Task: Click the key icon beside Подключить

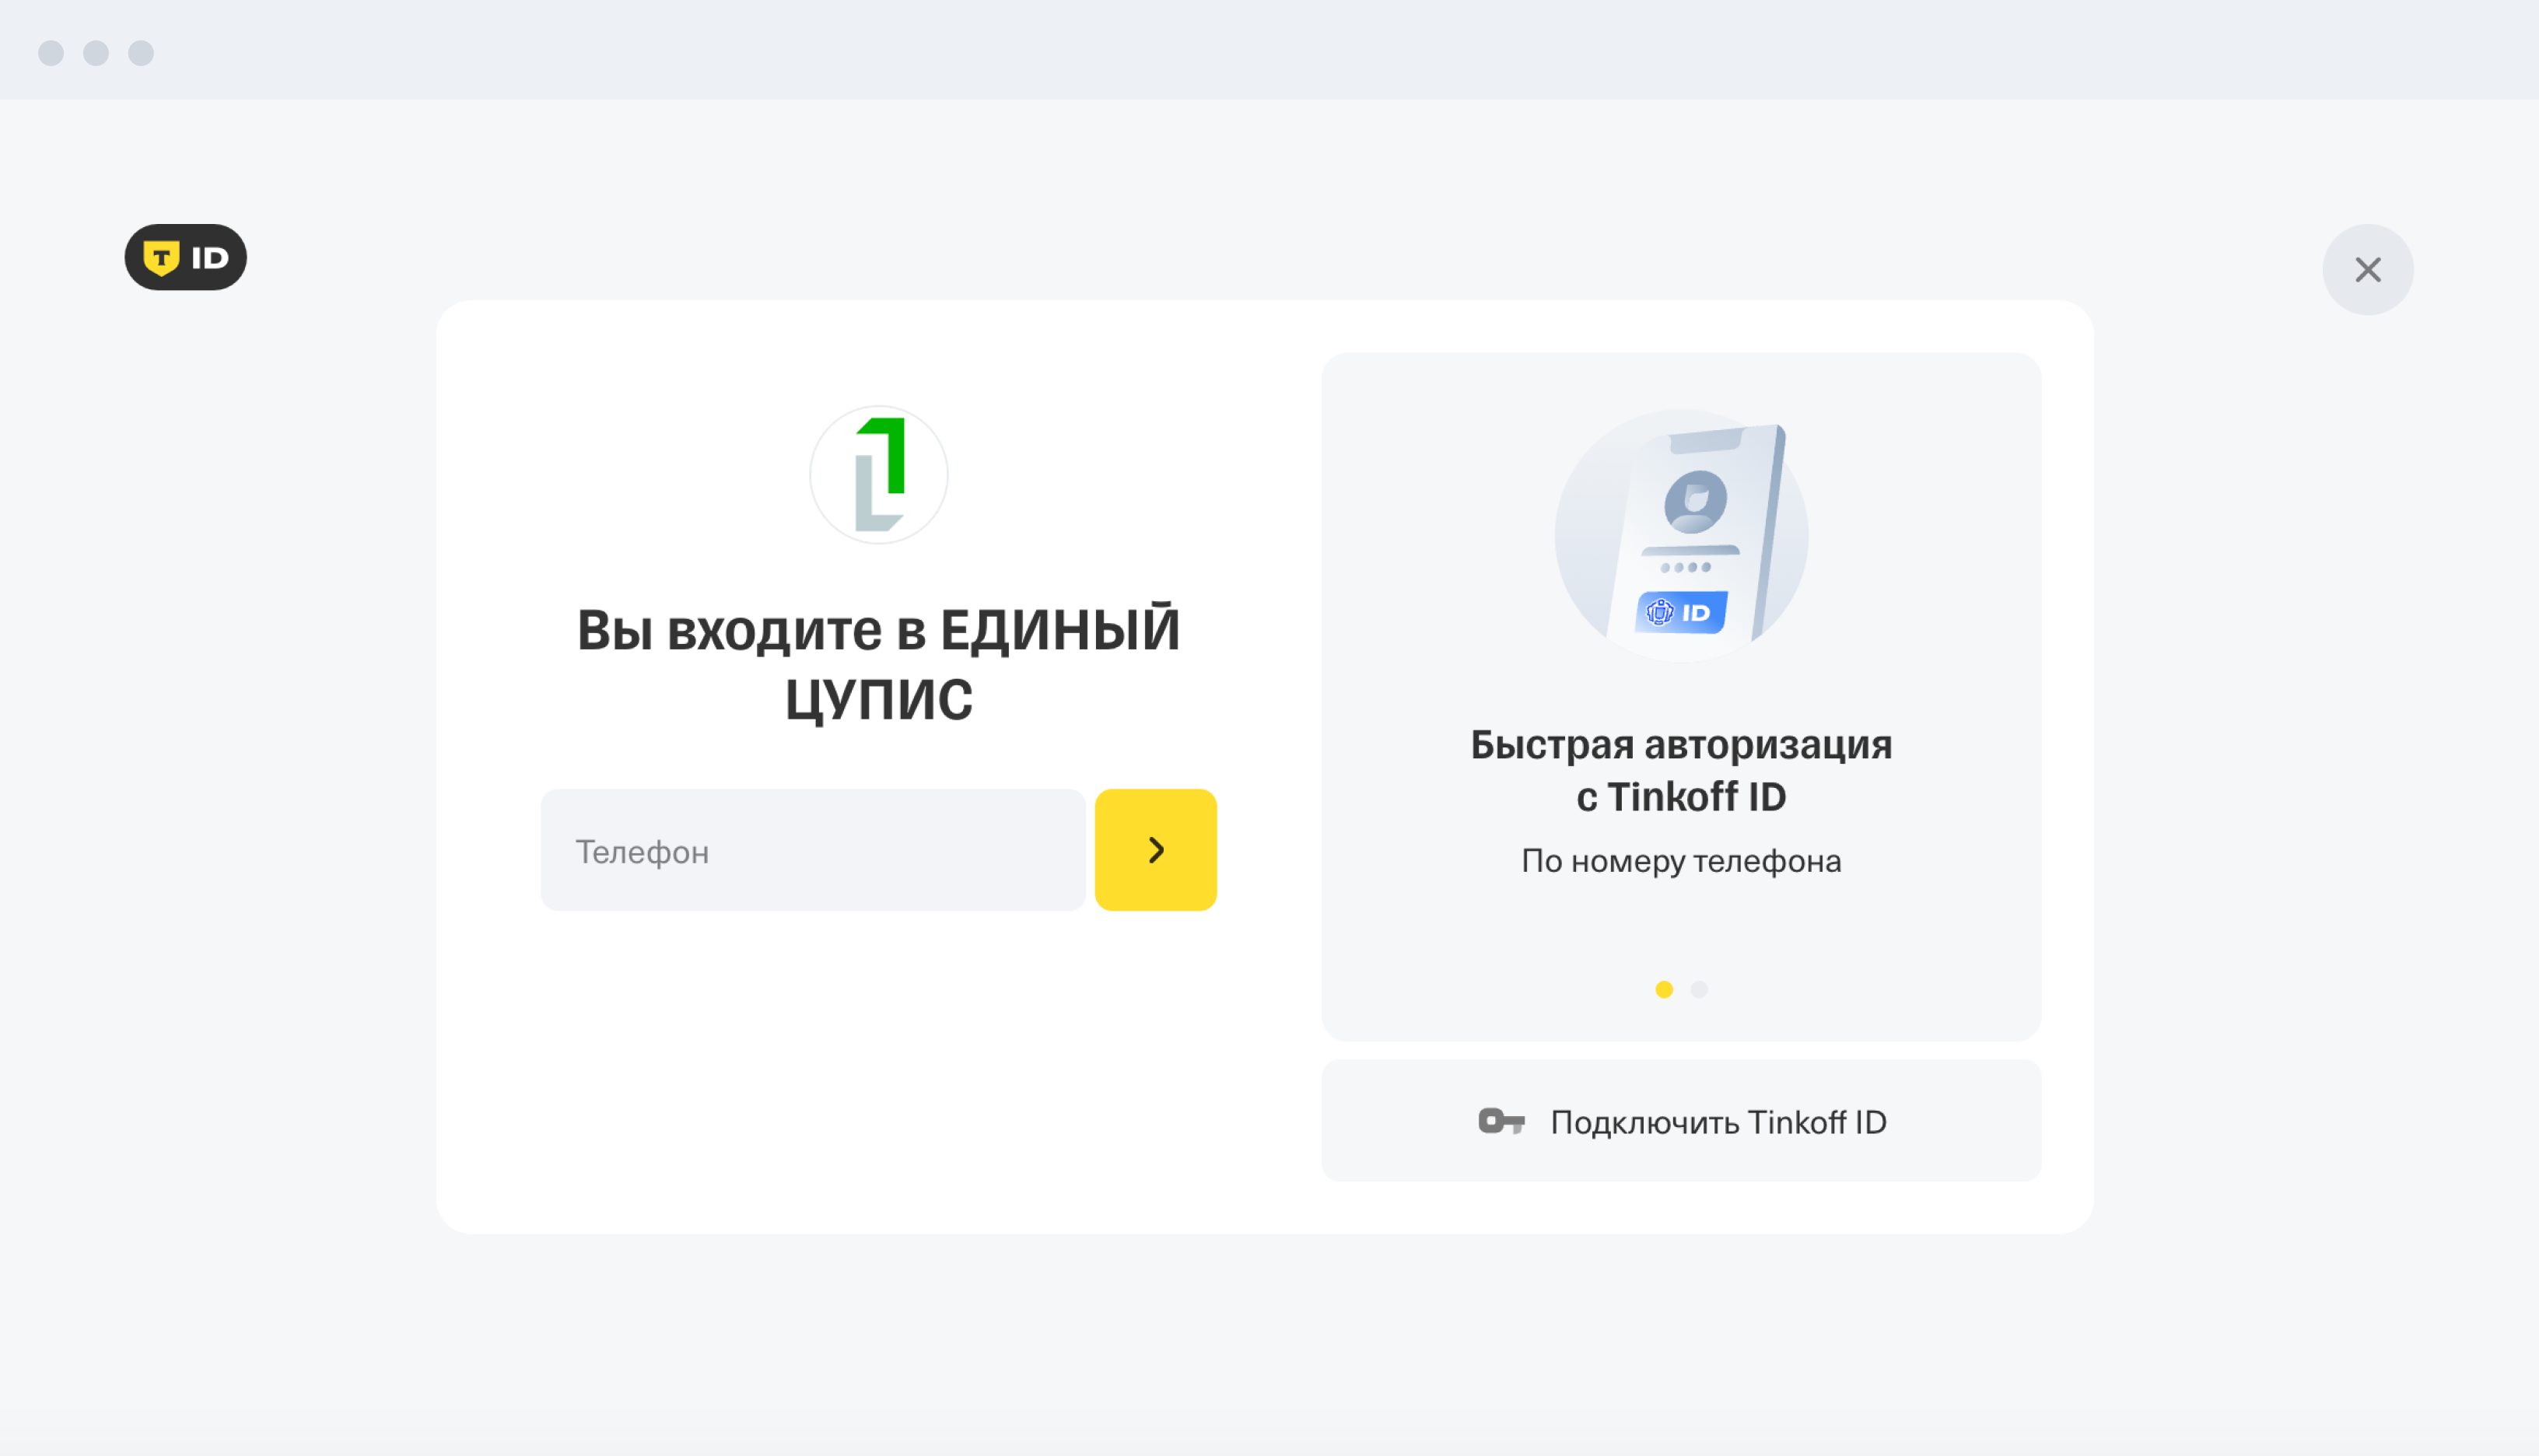Action: click(x=1501, y=1121)
